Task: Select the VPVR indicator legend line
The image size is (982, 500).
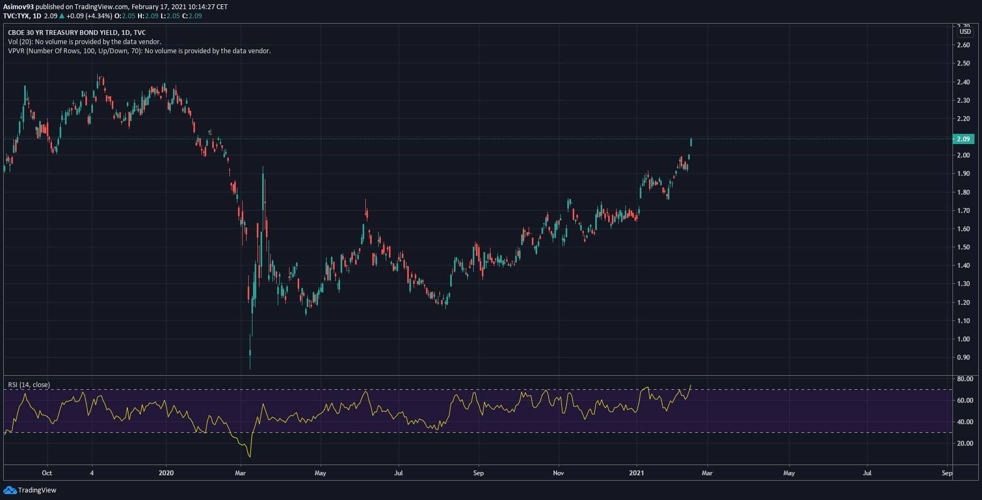Action: point(139,51)
